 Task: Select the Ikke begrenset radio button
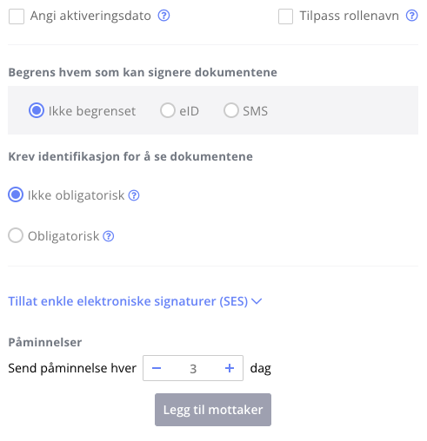coord(37,110)
